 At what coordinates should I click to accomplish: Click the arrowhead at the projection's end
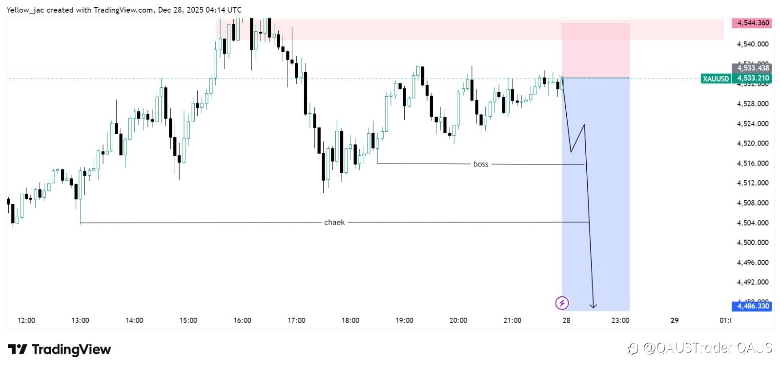(x=593, y=306)
